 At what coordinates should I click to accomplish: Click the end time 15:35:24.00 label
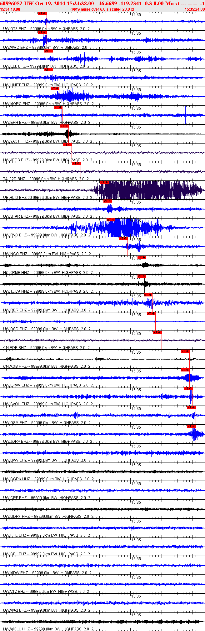pos(195,9)
